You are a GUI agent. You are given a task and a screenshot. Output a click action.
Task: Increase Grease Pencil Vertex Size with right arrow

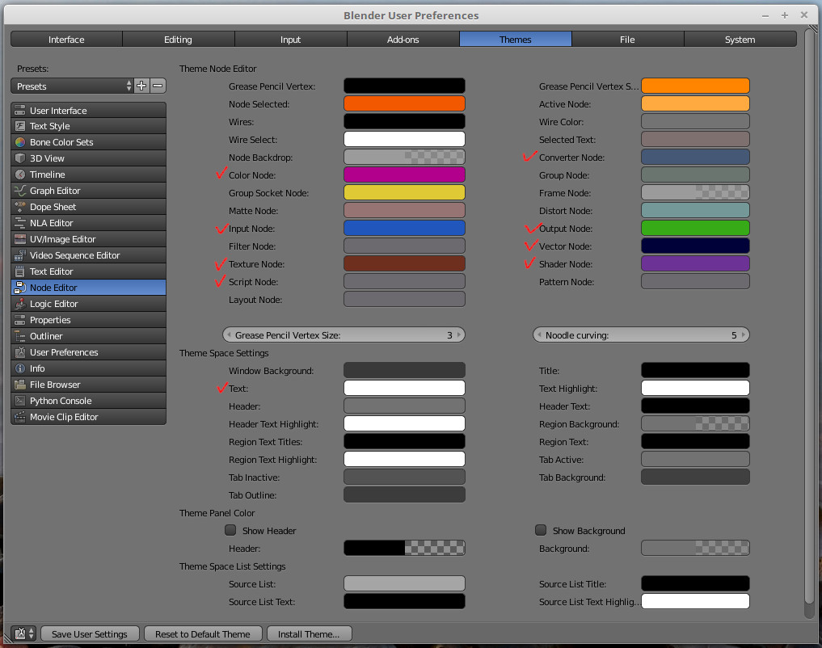point(459,335)
